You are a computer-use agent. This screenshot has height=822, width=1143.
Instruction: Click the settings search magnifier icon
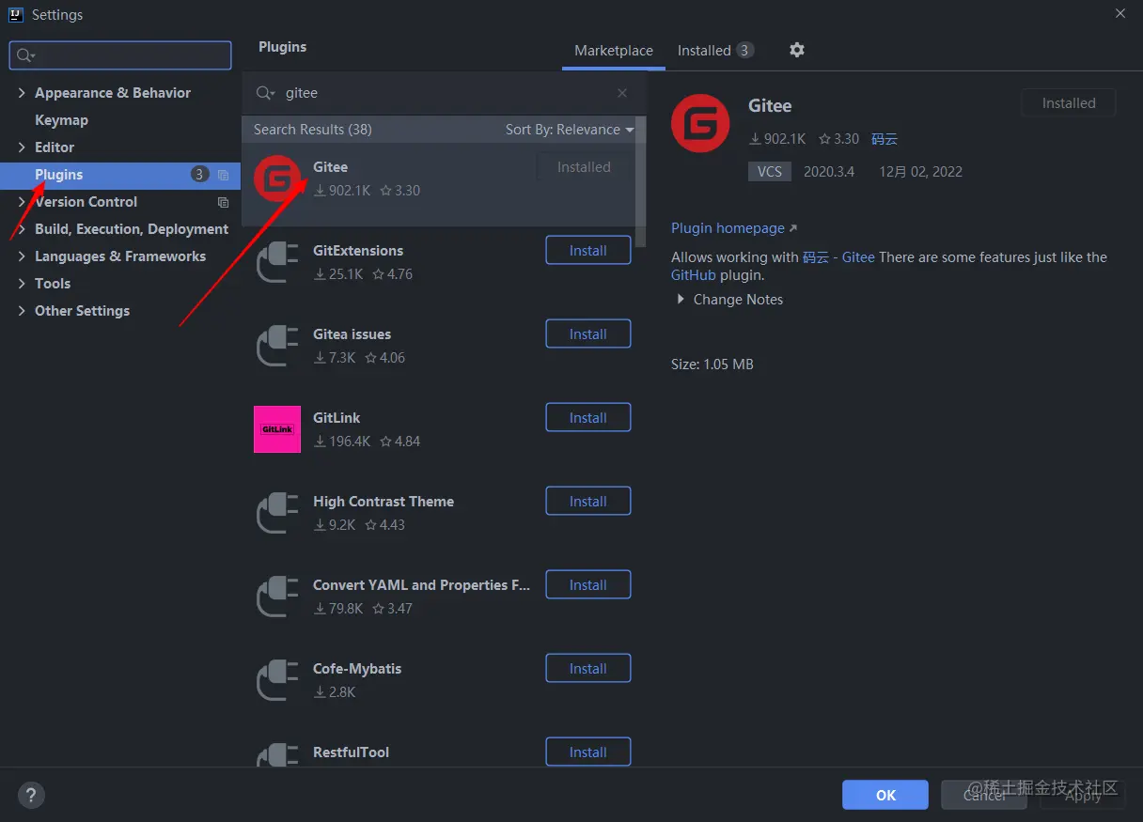pyautogui.click(x=25, y=55)
